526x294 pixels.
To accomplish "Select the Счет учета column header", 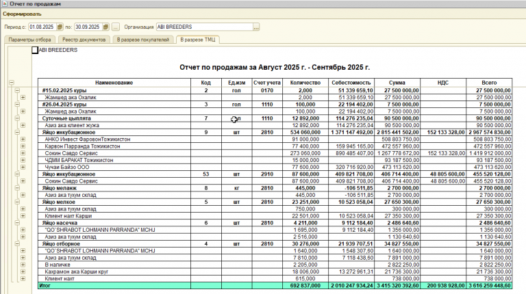I will coord(267,83).
